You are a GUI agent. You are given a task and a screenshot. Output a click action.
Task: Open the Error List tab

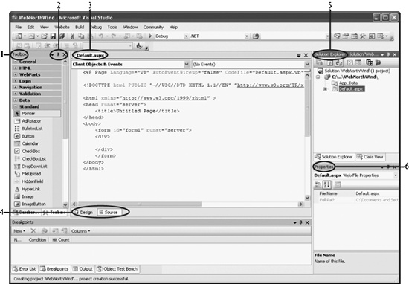pyautogui.click(x=25, y=269)
